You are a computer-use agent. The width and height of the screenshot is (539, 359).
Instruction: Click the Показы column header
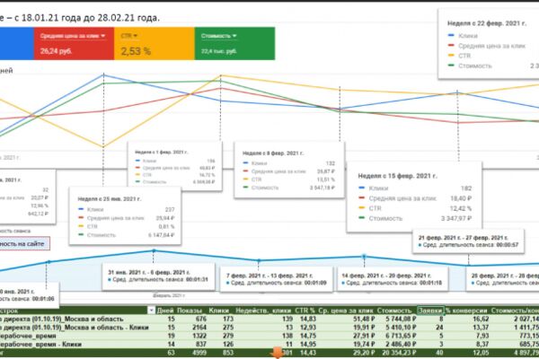[189, 311]
